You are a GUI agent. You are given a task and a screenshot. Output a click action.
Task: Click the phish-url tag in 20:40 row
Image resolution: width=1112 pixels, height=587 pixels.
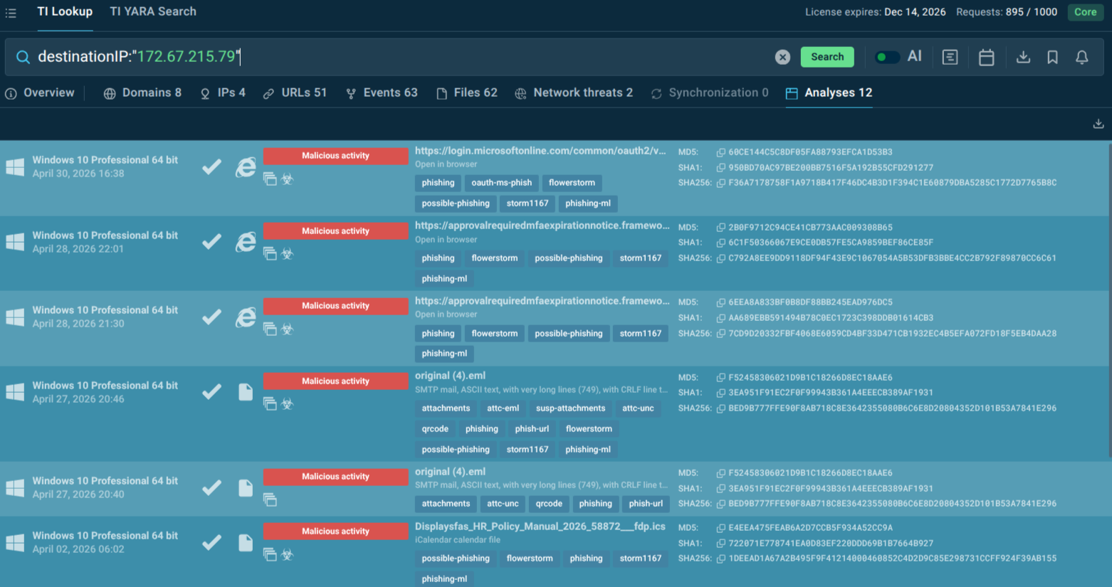tap(646, 504)
